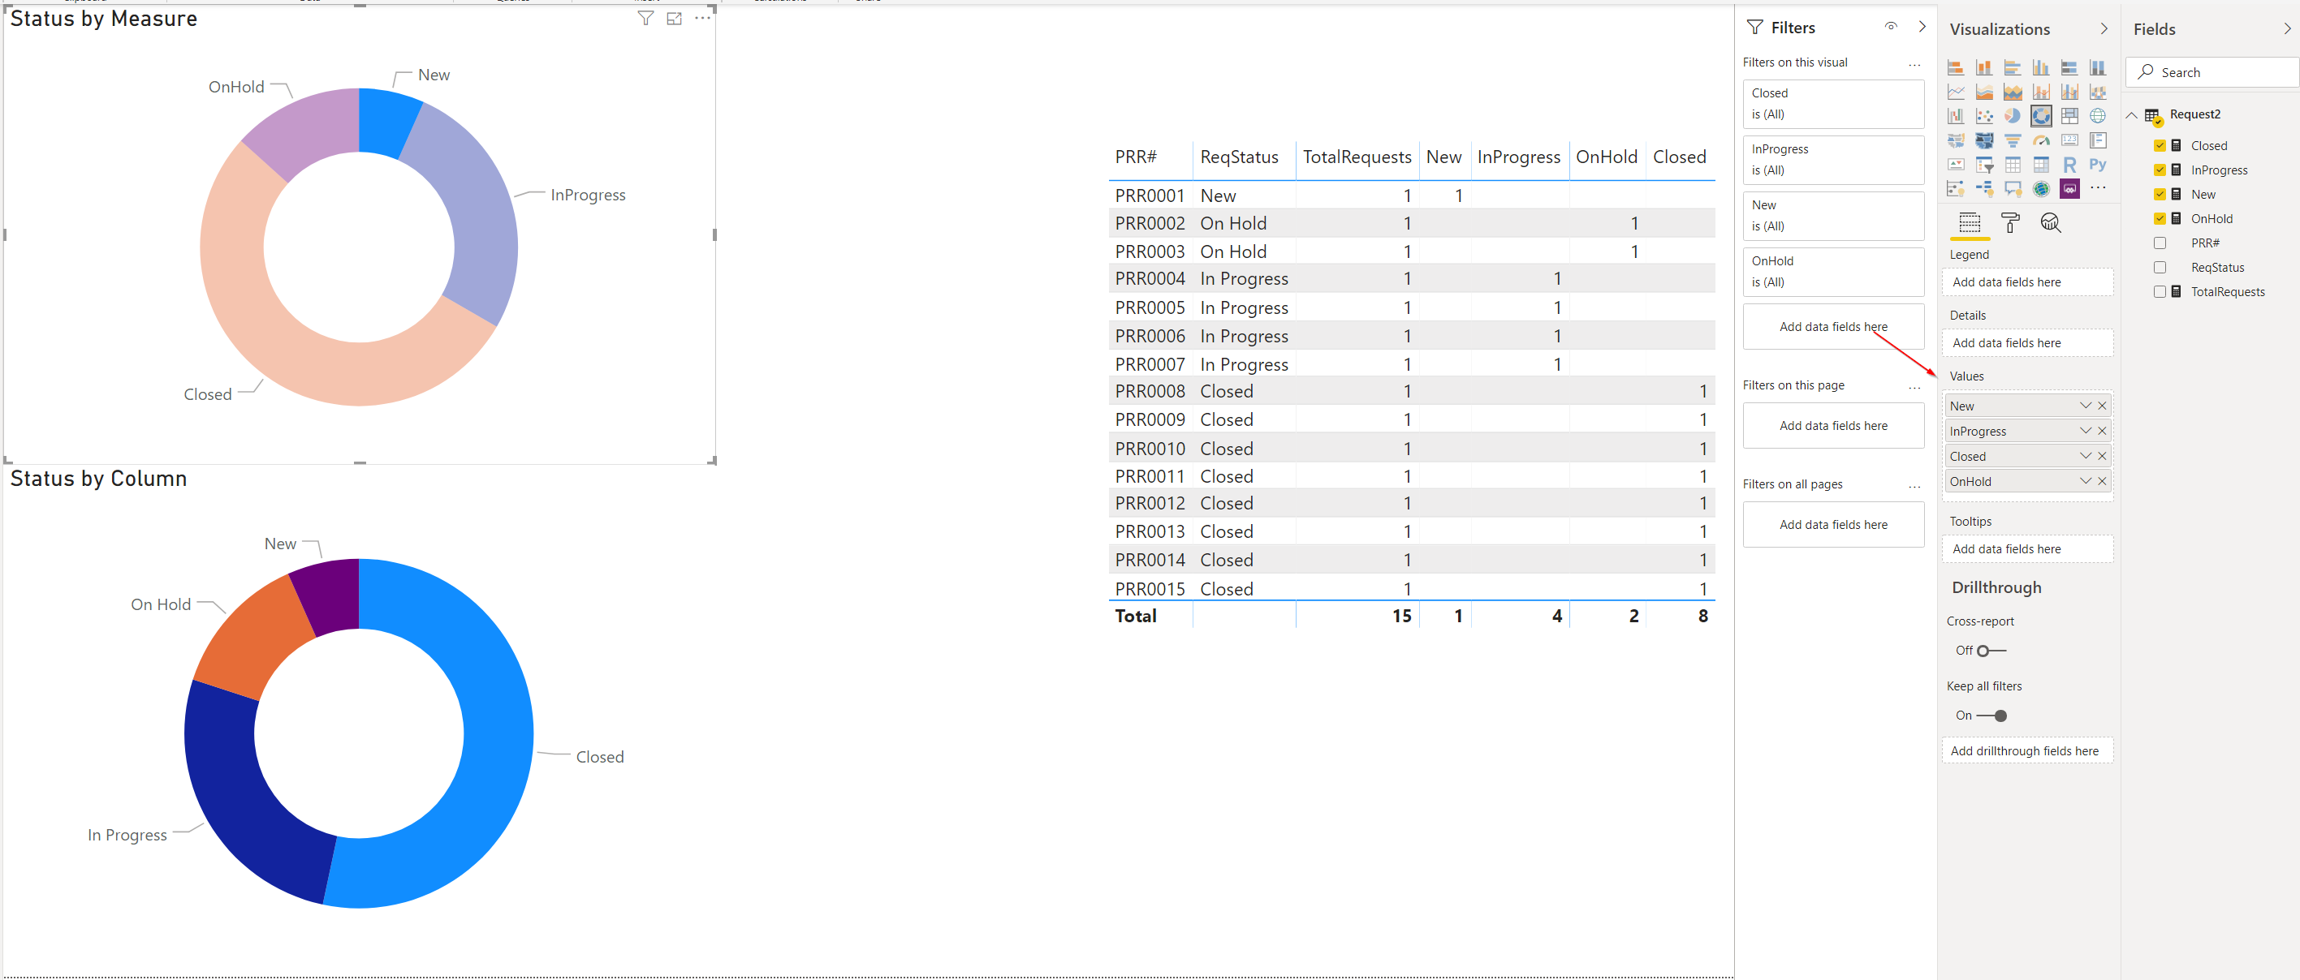This screenshot has width=2300, height=980.
Task: Select the matrix visualization
Action: click(2041, 164)
